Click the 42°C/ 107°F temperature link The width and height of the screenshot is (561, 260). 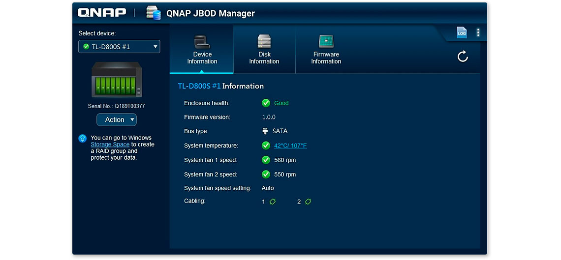(290, 145)
